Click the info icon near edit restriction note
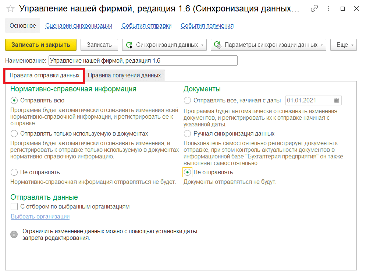This screenshot has height=273, width=366. (x=14, y=234)
